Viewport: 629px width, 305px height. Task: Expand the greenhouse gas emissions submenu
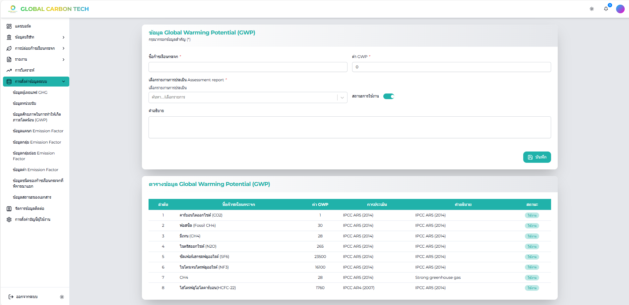coord(63,48)
